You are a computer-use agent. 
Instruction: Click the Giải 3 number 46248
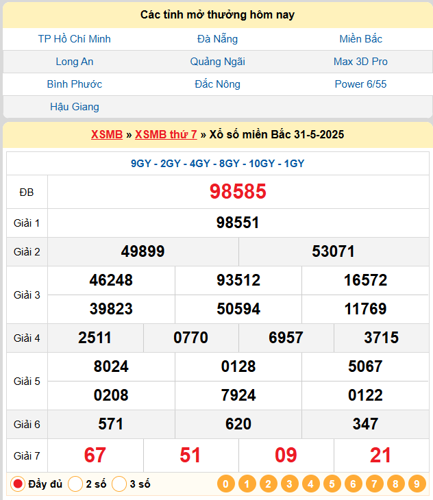coord(111,280)
